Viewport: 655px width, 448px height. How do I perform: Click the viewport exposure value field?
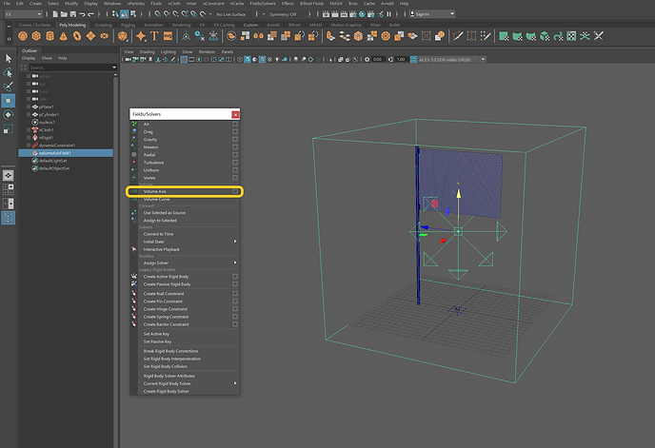377,59
